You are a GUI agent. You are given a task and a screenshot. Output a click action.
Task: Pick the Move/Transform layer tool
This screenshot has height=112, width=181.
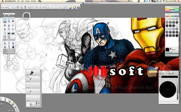point(29,8)
